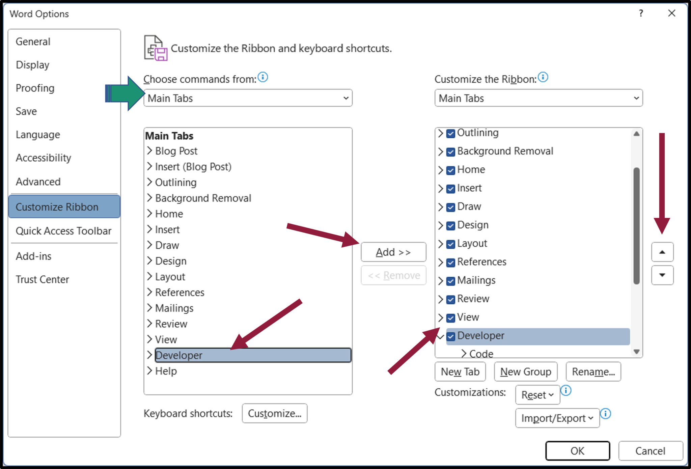Switch to the Quick Access Toolbar section
The width and height of the screenshot is (691, 469).
click(x=63, y=231)
